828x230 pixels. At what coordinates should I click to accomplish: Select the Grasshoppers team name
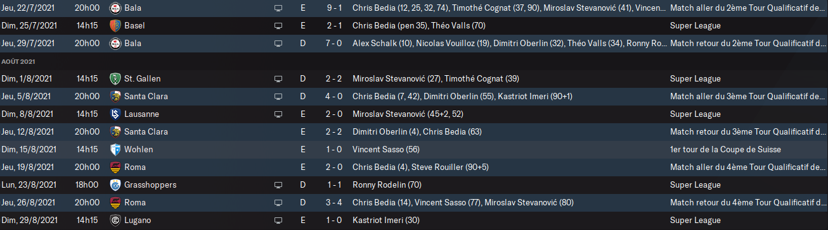click(x=150, y=185)
